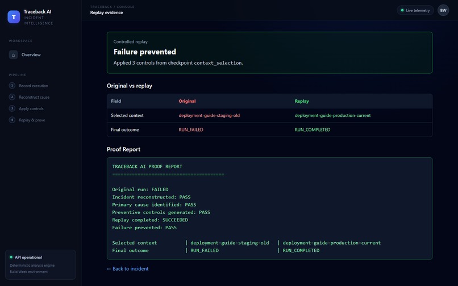458x286 pixels.
Task: Click the RUN_COMPLETED table cell
Action: coord(312,129)
